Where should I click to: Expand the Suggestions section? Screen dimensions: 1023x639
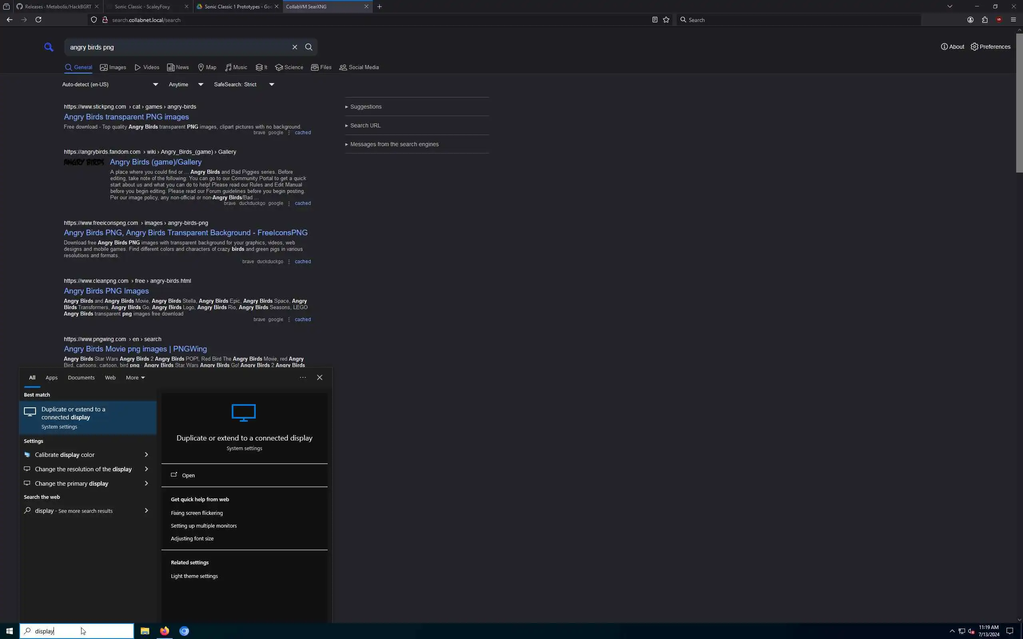366,107
